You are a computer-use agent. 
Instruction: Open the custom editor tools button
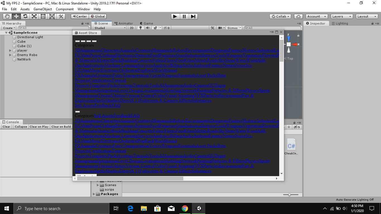pyautogui.click(x=61, y=16)
